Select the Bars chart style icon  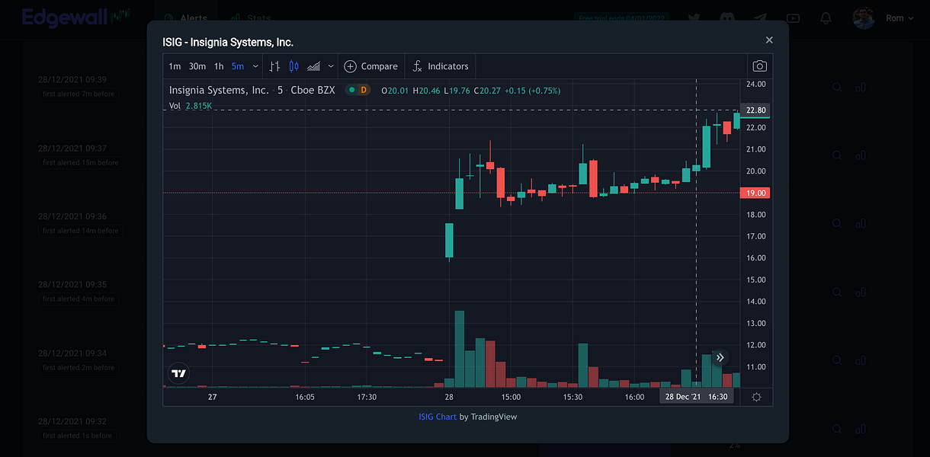tap(275, 66)
